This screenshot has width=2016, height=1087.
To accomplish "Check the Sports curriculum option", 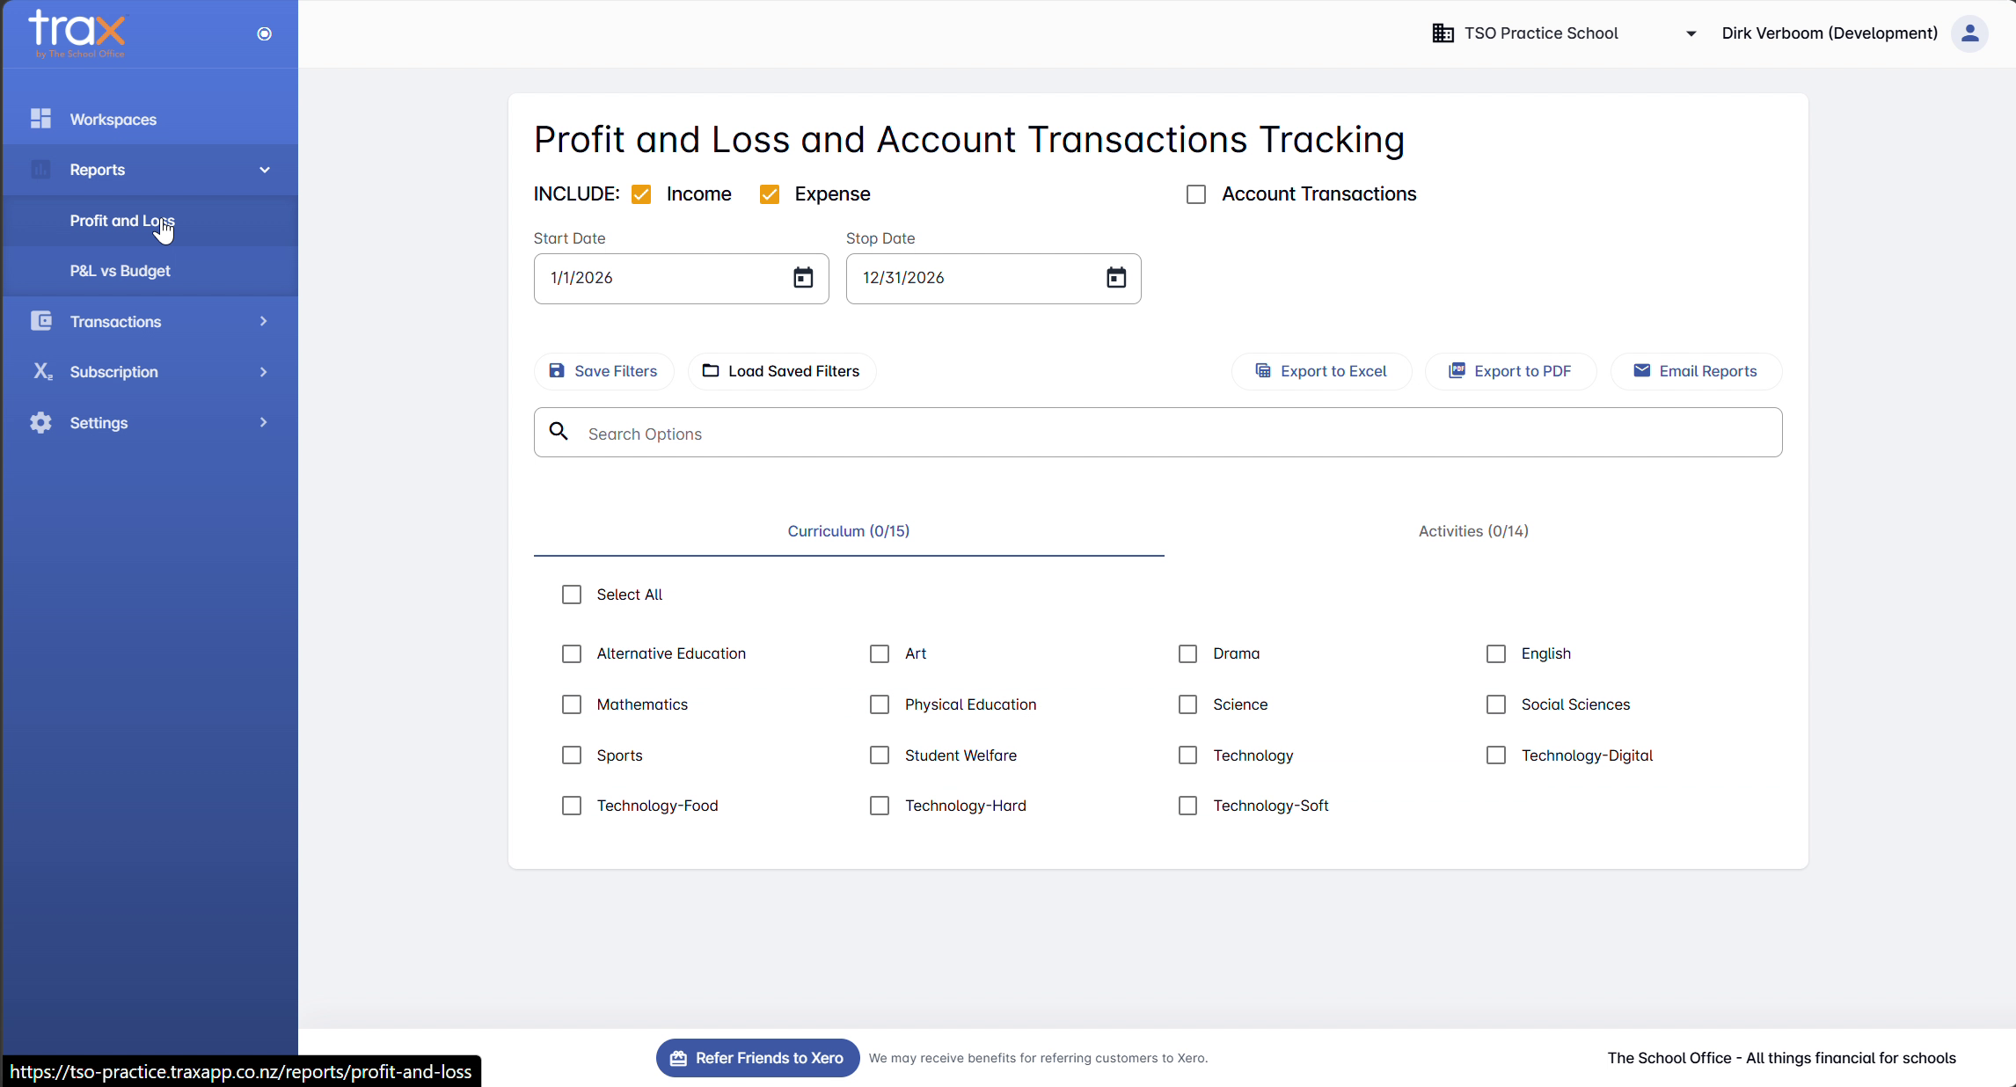I will (572, 755).
